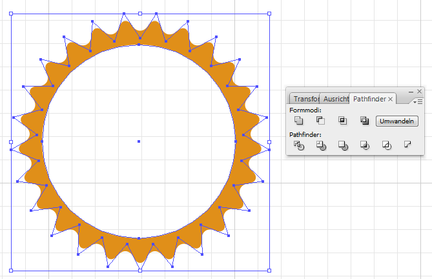Switch to the Transfor tab
Screen dimensions: 432x279
(305, 99)
